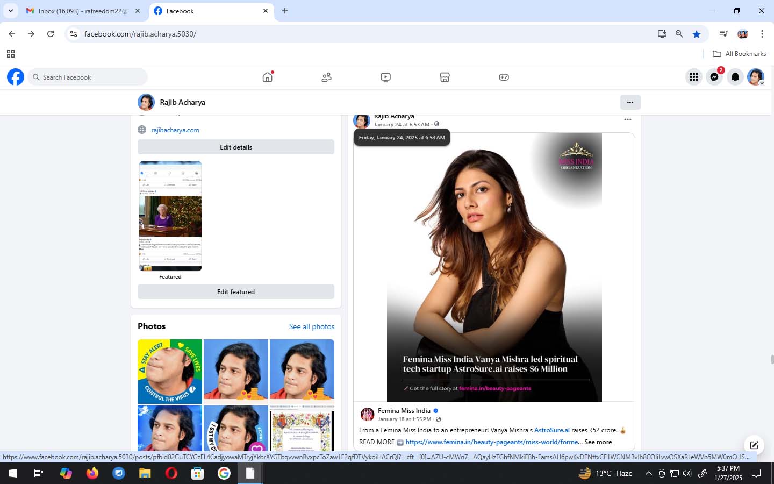This screenshot has width=774, height=484.
Task: Click the page vertical scrollbar thumb
Action: tap(772, 360)
